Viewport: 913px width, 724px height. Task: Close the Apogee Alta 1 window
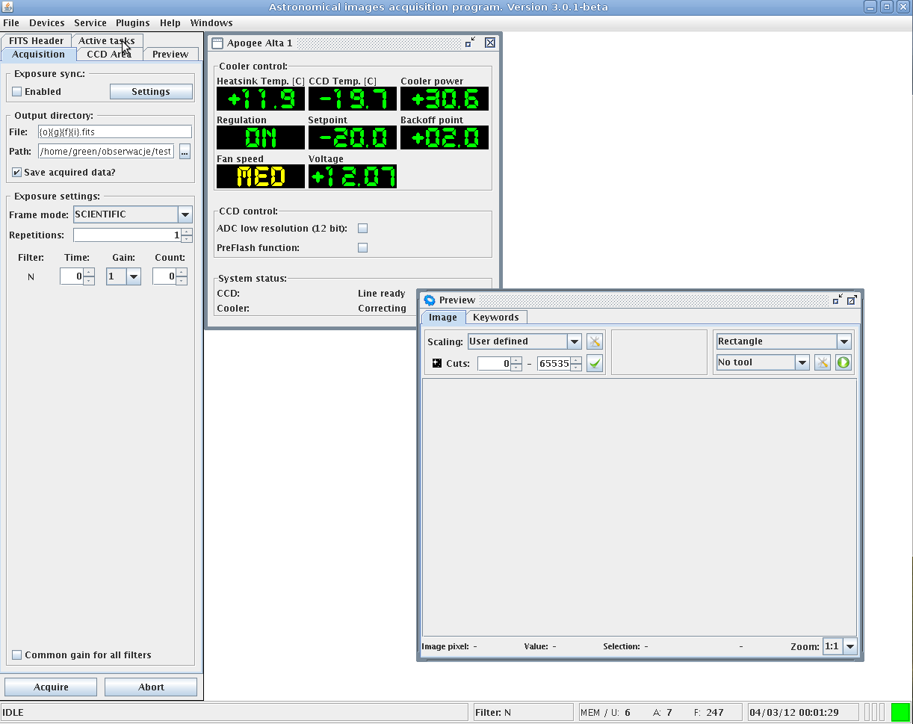tap(490, 43)
